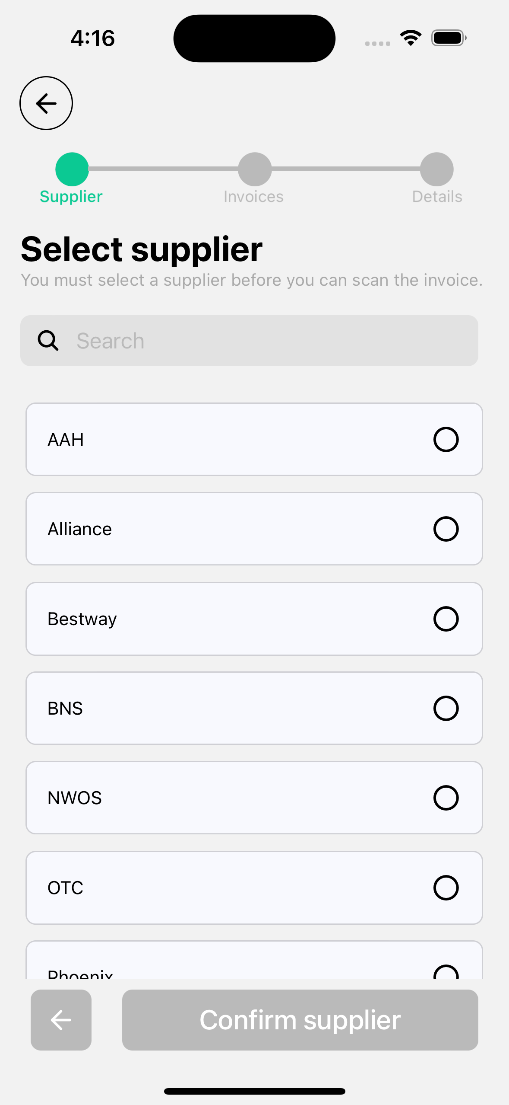Click the magnifying glass search icon

[x=48, y=341]
